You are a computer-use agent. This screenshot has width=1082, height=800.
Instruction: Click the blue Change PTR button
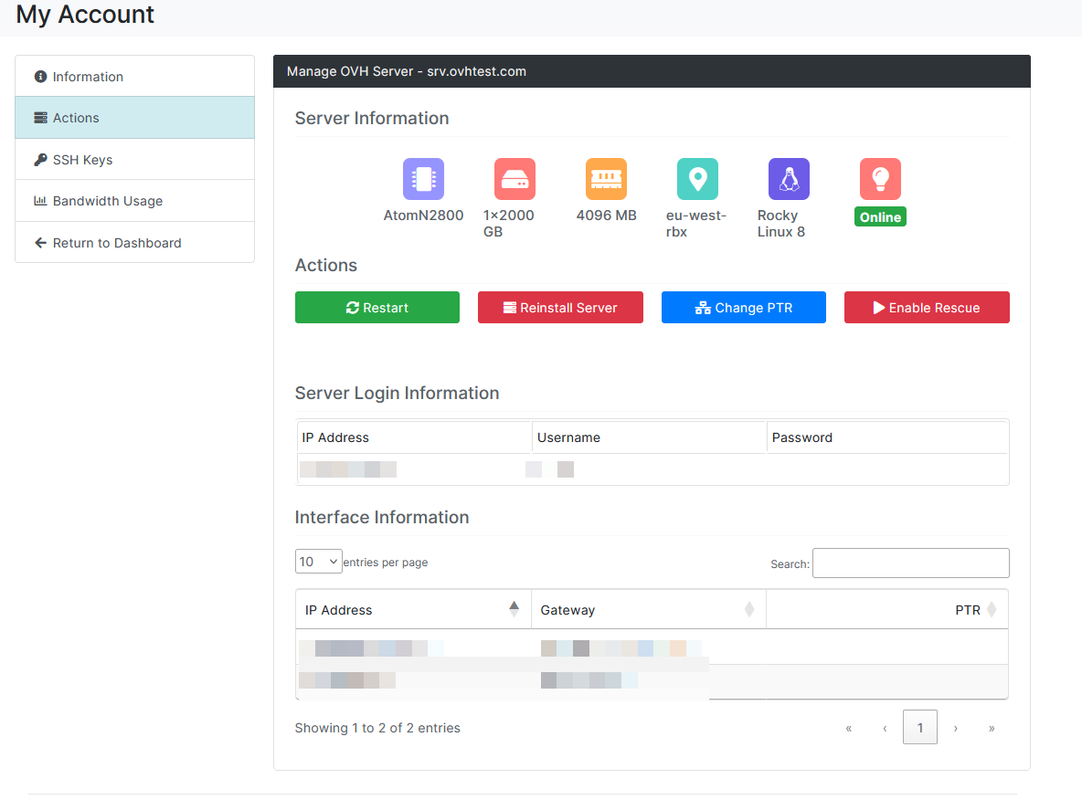743,308
